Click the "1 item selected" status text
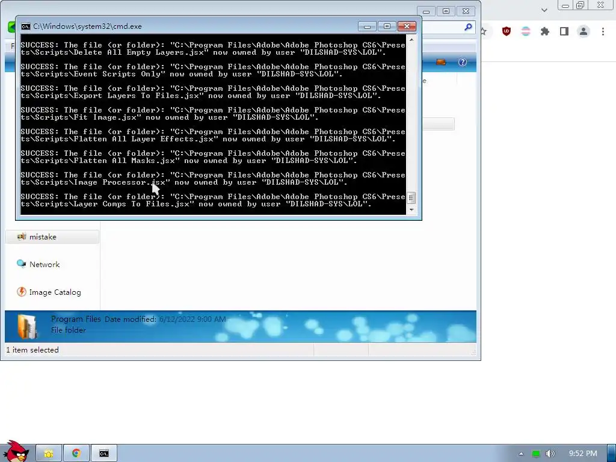Screen dimensions: 616x462 pyautogui.click(x=32, y=350)
